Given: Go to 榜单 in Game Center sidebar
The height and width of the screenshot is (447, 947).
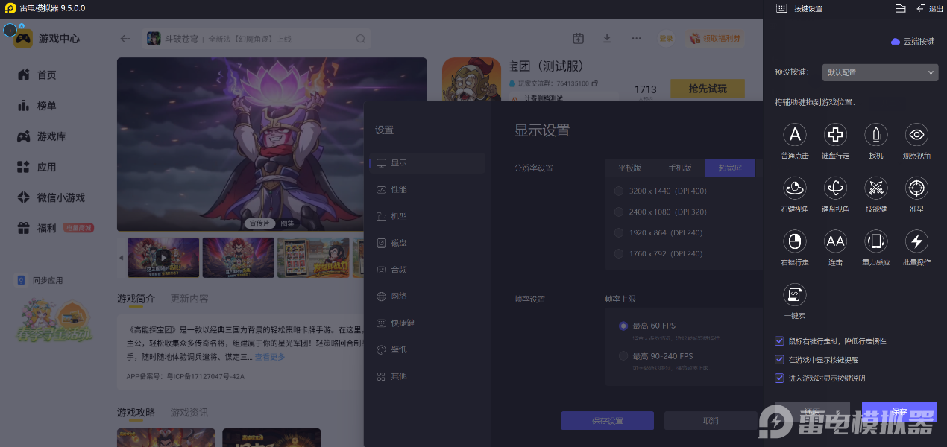Looking at the screenshot, I should (47, 106).
